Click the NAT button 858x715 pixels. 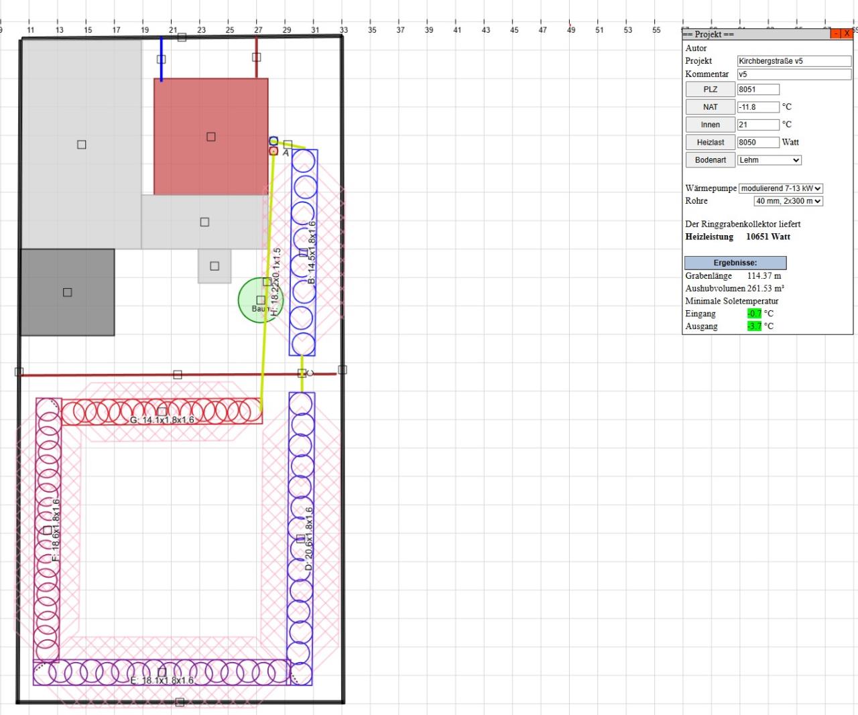(x=710, y=107)
